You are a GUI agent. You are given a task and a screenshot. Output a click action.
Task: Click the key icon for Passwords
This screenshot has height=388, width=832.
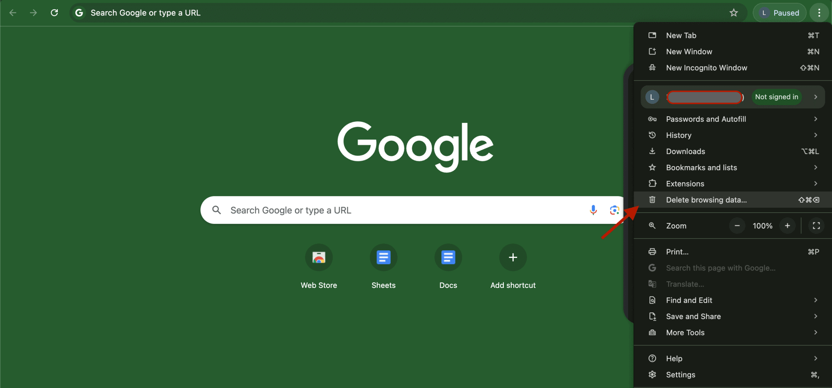click(652, 119)
